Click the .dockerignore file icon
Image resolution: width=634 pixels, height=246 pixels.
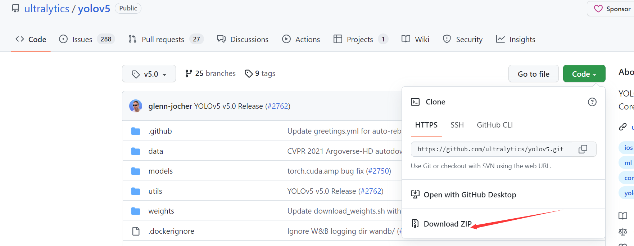(136, 231)
